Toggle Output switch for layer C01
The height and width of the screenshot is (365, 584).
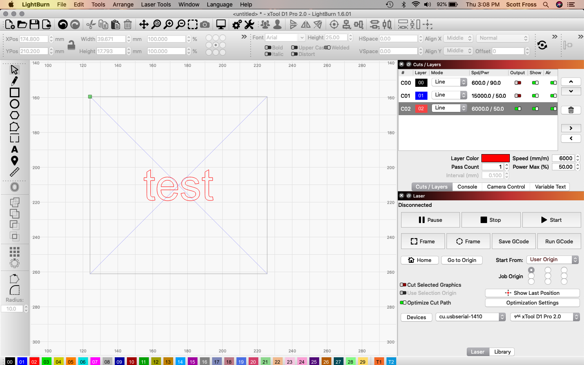[x=518, y=96]
